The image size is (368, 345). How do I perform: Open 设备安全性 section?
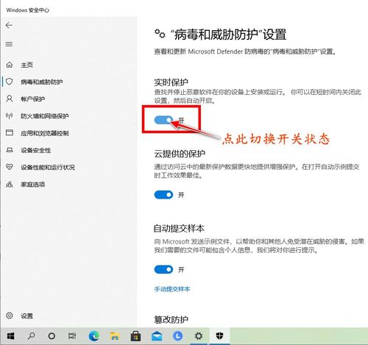pos(36,150)
